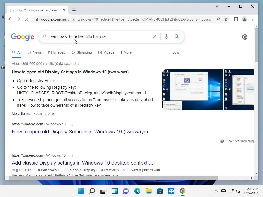Open the Chrome profile avatar
263x197 pixels.
pos(245,19)
